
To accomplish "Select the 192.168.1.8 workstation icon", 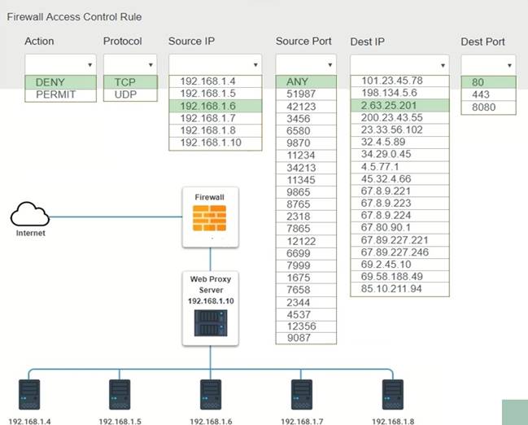I will click(x=392, y=395).
